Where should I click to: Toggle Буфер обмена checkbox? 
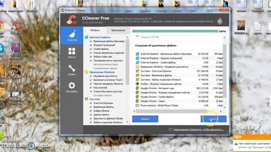[x=91, y=111]
